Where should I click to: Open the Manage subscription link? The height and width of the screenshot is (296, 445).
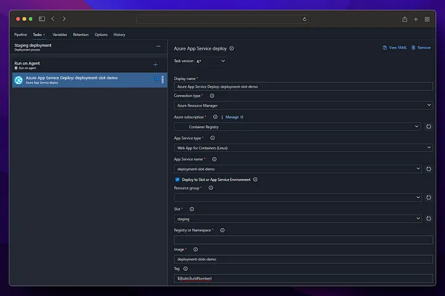234,117
